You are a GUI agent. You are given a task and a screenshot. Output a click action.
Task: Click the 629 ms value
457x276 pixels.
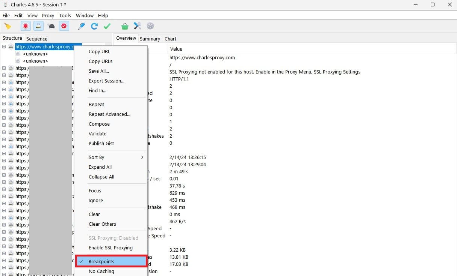coord(177,193)
